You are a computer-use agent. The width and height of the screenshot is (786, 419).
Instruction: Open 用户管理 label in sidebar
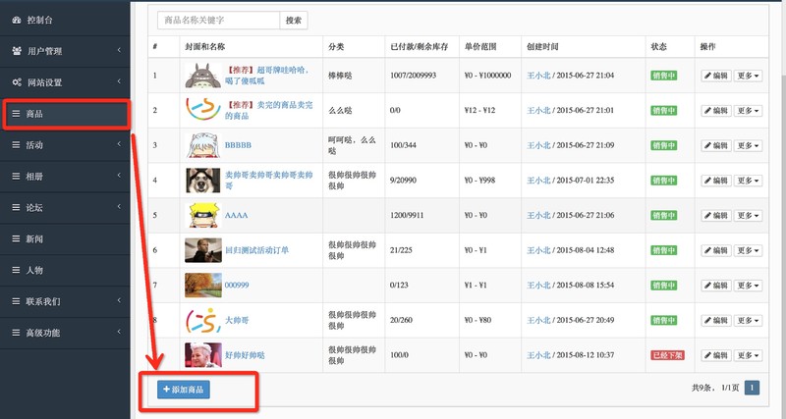coord(44,51)
